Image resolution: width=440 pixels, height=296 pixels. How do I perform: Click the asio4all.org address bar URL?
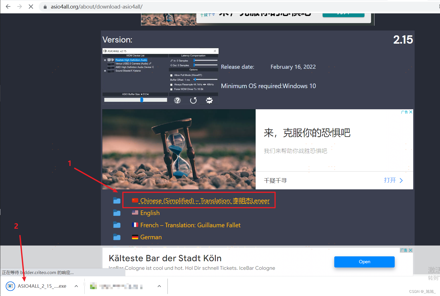(x=97, y=7)
